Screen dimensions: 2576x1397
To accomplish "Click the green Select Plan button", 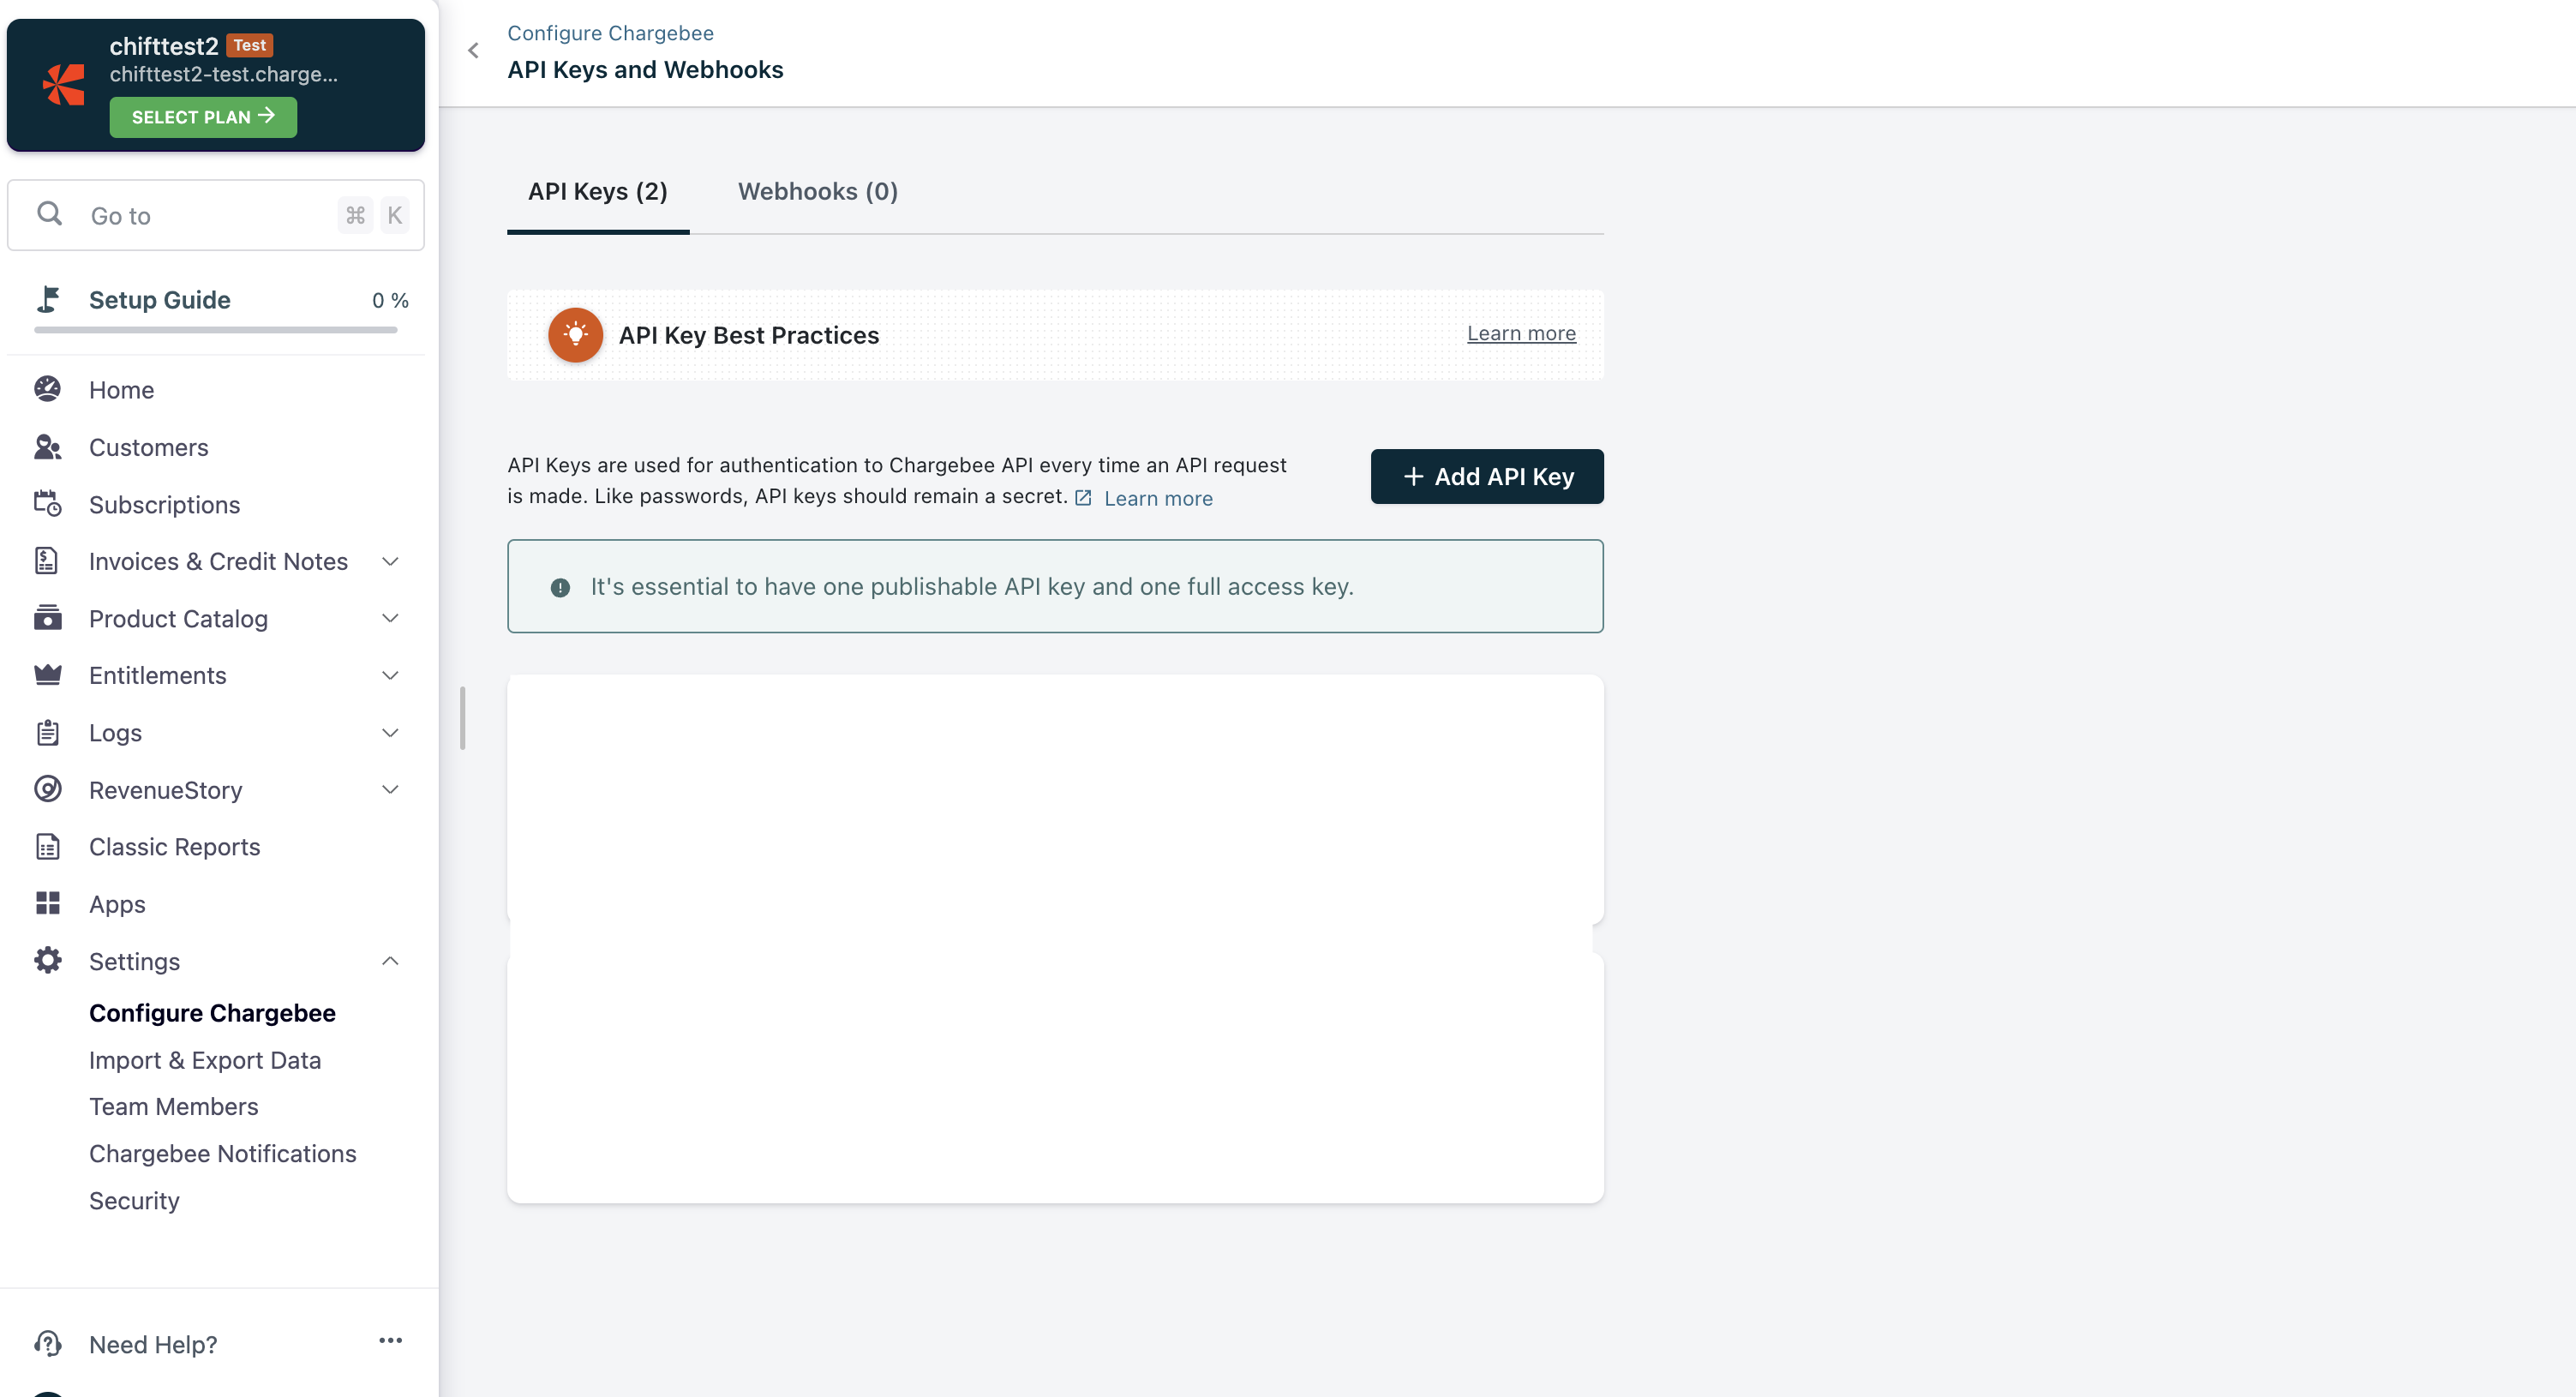I will click(x=203, y=117).
